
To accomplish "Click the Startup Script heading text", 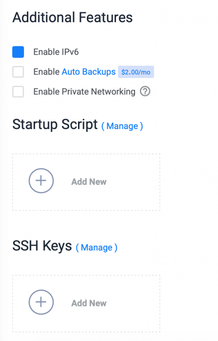I will point(55,125).
